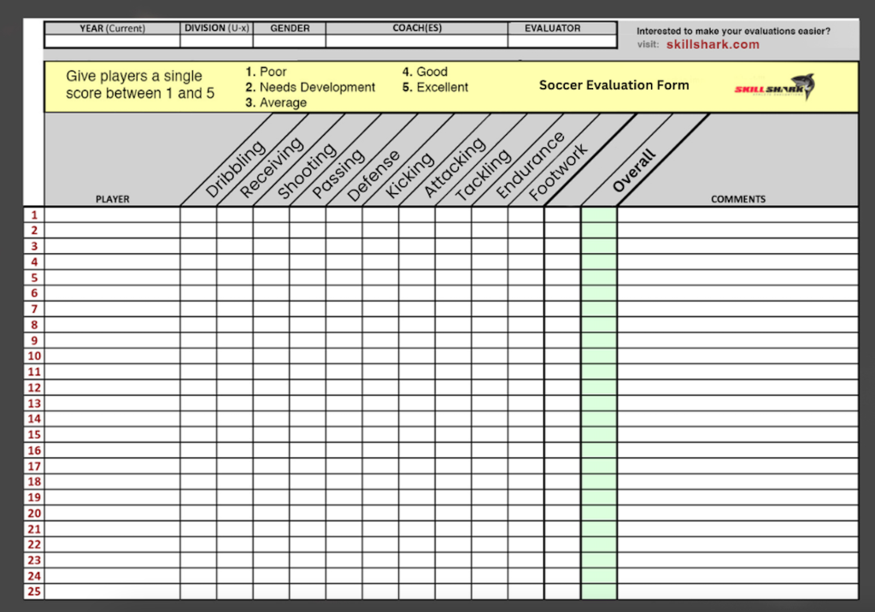Click the 'DIVISION (U-x)' header label
The image size is (875, 612).
click(x=216, y=28)
